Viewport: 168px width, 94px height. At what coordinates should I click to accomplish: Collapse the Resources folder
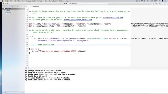[x=4, y=12]
